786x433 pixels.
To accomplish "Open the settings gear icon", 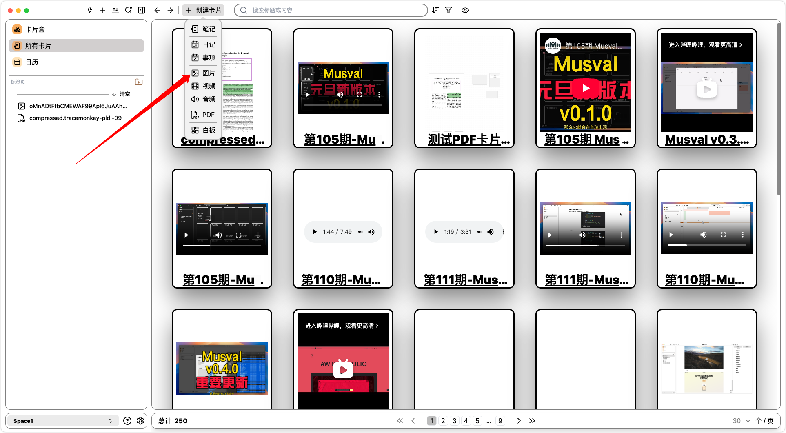I will point(140,421).
